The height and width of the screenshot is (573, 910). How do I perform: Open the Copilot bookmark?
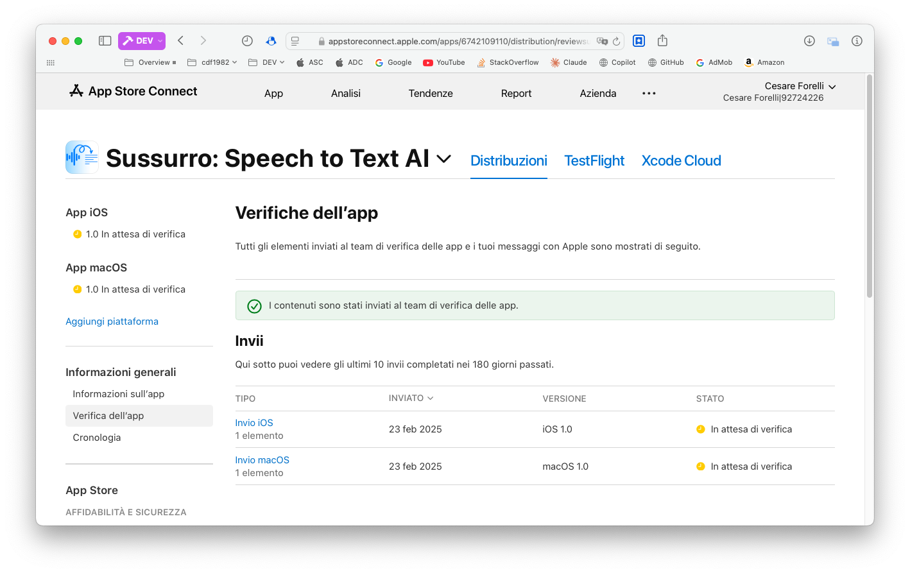pyautogui.click(x=617, y=63)
